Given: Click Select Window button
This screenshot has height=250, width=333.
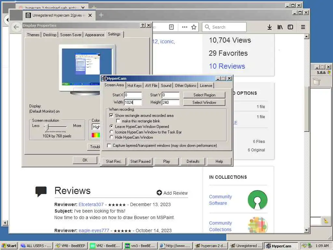Looking at the screenshot, I should [204, 103].
